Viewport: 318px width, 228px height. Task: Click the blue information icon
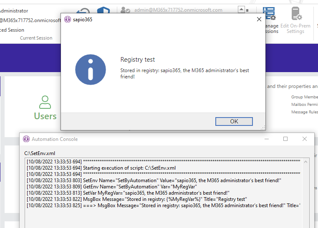click(90, 69)
